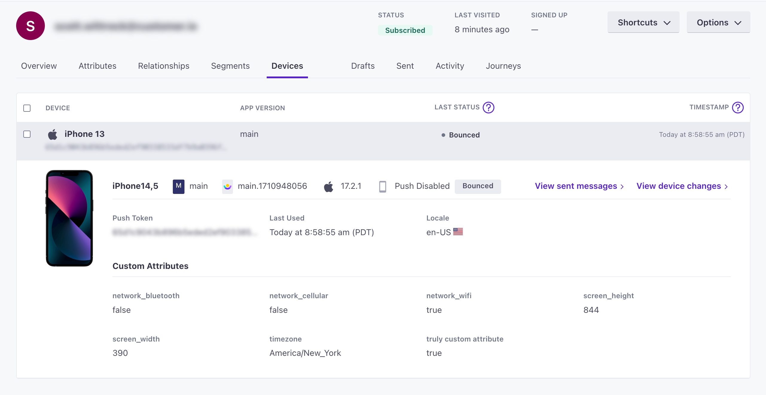Click the green Subscribed status badge
The height and width of the screenshot is (395, 766).
click(x=405, y=30)
